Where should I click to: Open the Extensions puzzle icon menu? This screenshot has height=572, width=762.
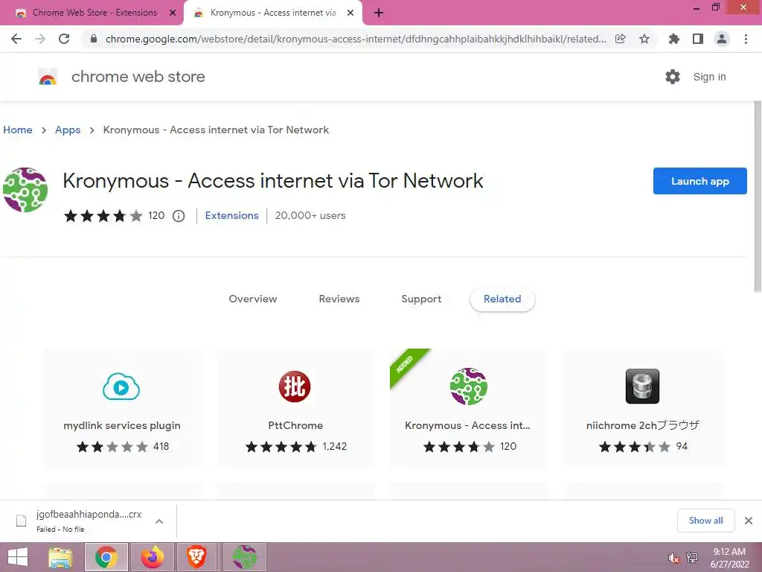673,39
